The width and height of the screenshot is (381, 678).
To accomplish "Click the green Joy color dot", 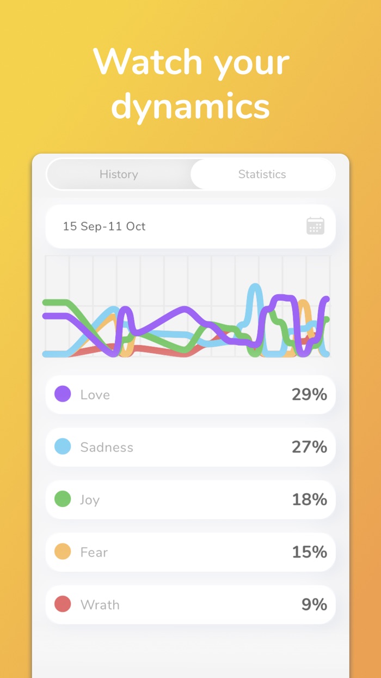I will pos(63,499).
